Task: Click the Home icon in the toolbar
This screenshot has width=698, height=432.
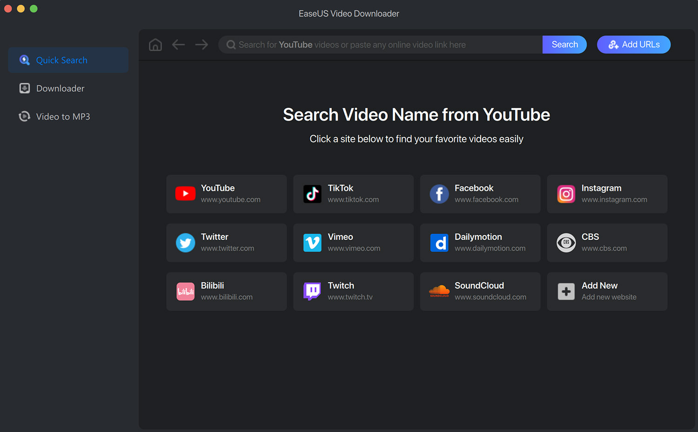Action: point(155,45)
